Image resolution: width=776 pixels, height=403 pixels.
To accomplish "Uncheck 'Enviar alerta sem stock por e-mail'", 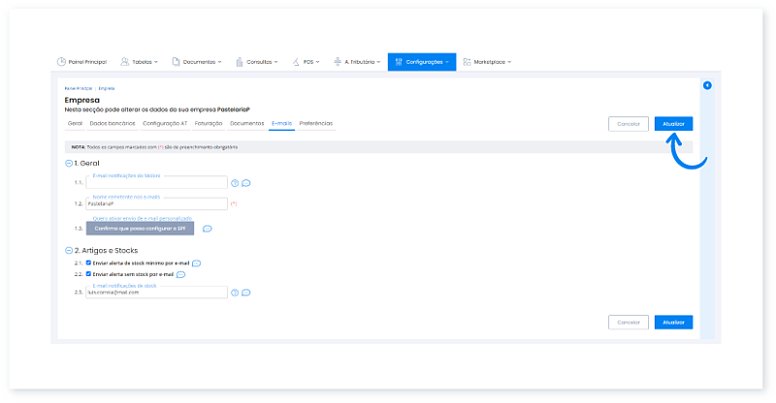I will [x=89, y=274].
